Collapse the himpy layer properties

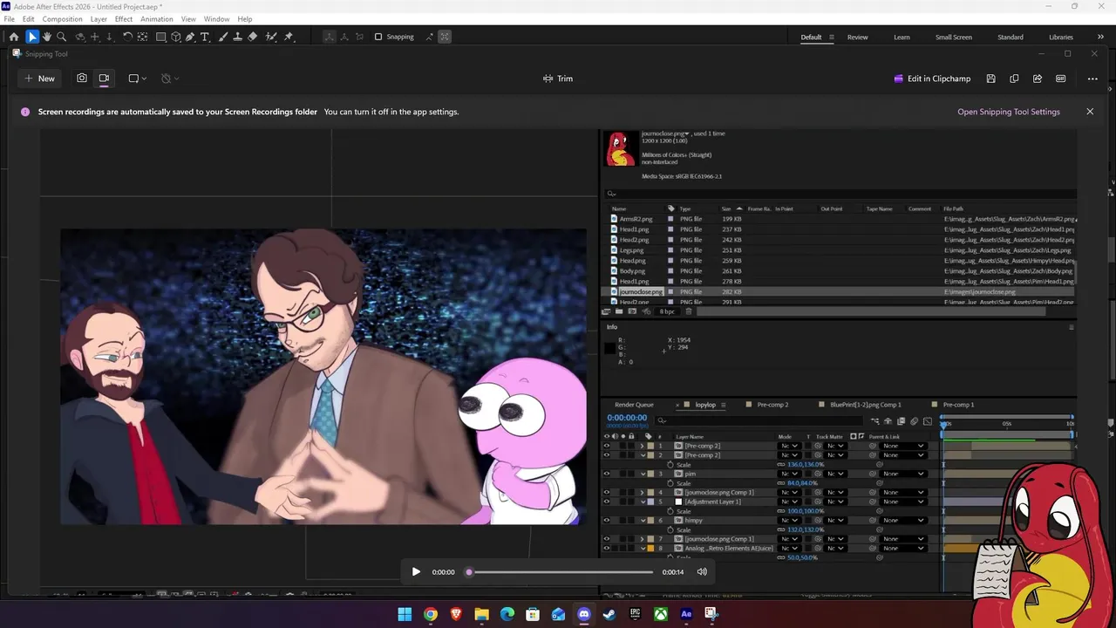click(x=643, y=520)
